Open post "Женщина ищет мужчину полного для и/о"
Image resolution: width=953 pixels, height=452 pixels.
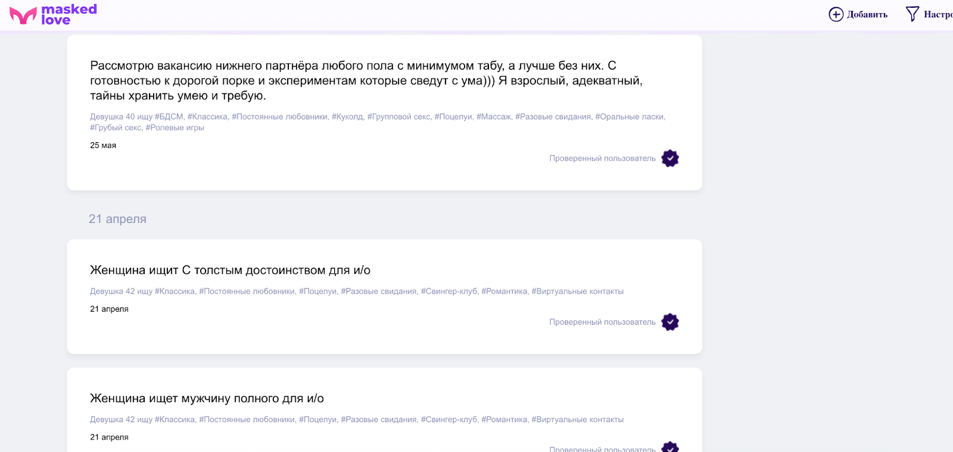tap(207, 398)
